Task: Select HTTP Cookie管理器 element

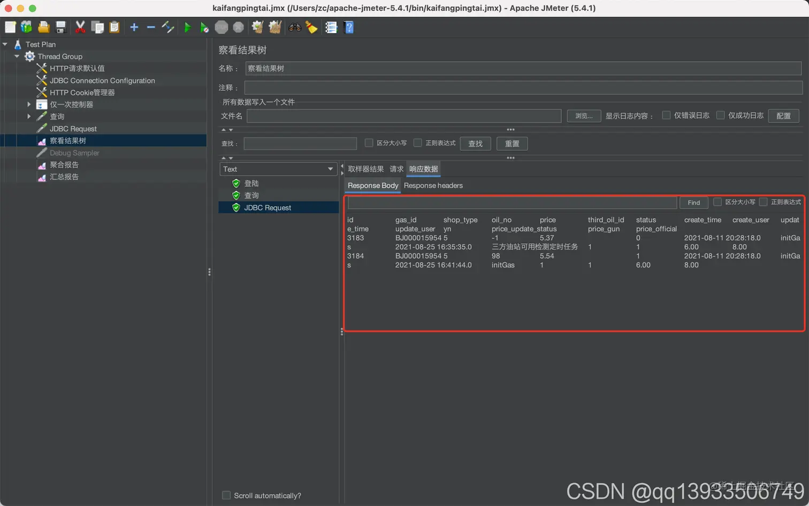Action: pyautogui.click(x=82, y=93)
